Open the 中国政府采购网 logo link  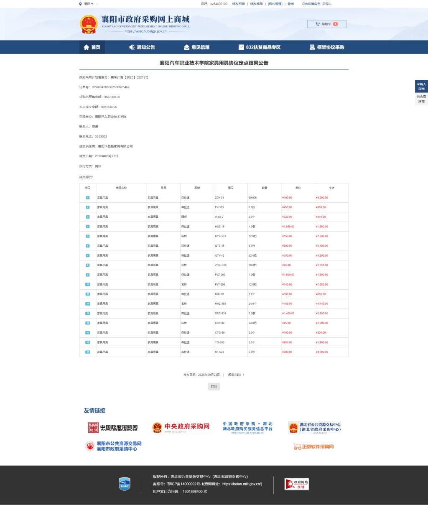(113, 428)
